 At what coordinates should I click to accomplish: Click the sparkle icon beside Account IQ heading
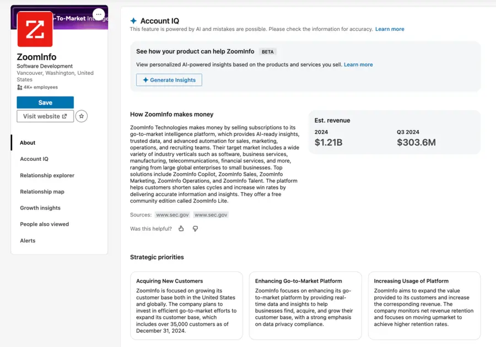pyautogui.click(x=133, y=20)
